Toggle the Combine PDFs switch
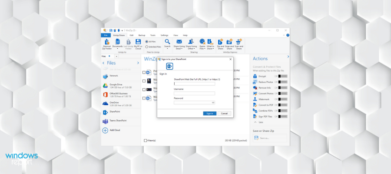 point(283,110)
